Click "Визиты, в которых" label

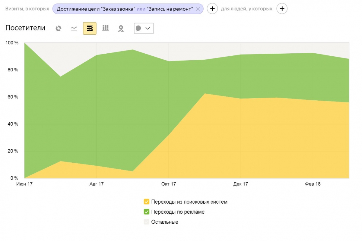pyautogui.click(x=27, y=9)
